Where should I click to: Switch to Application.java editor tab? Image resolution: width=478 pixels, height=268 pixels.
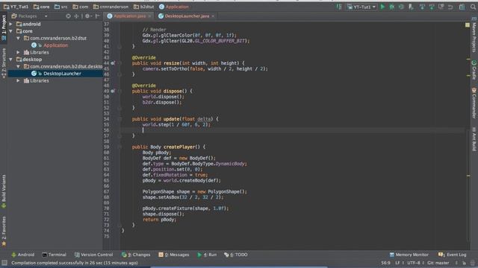click(x=129, y=16)
